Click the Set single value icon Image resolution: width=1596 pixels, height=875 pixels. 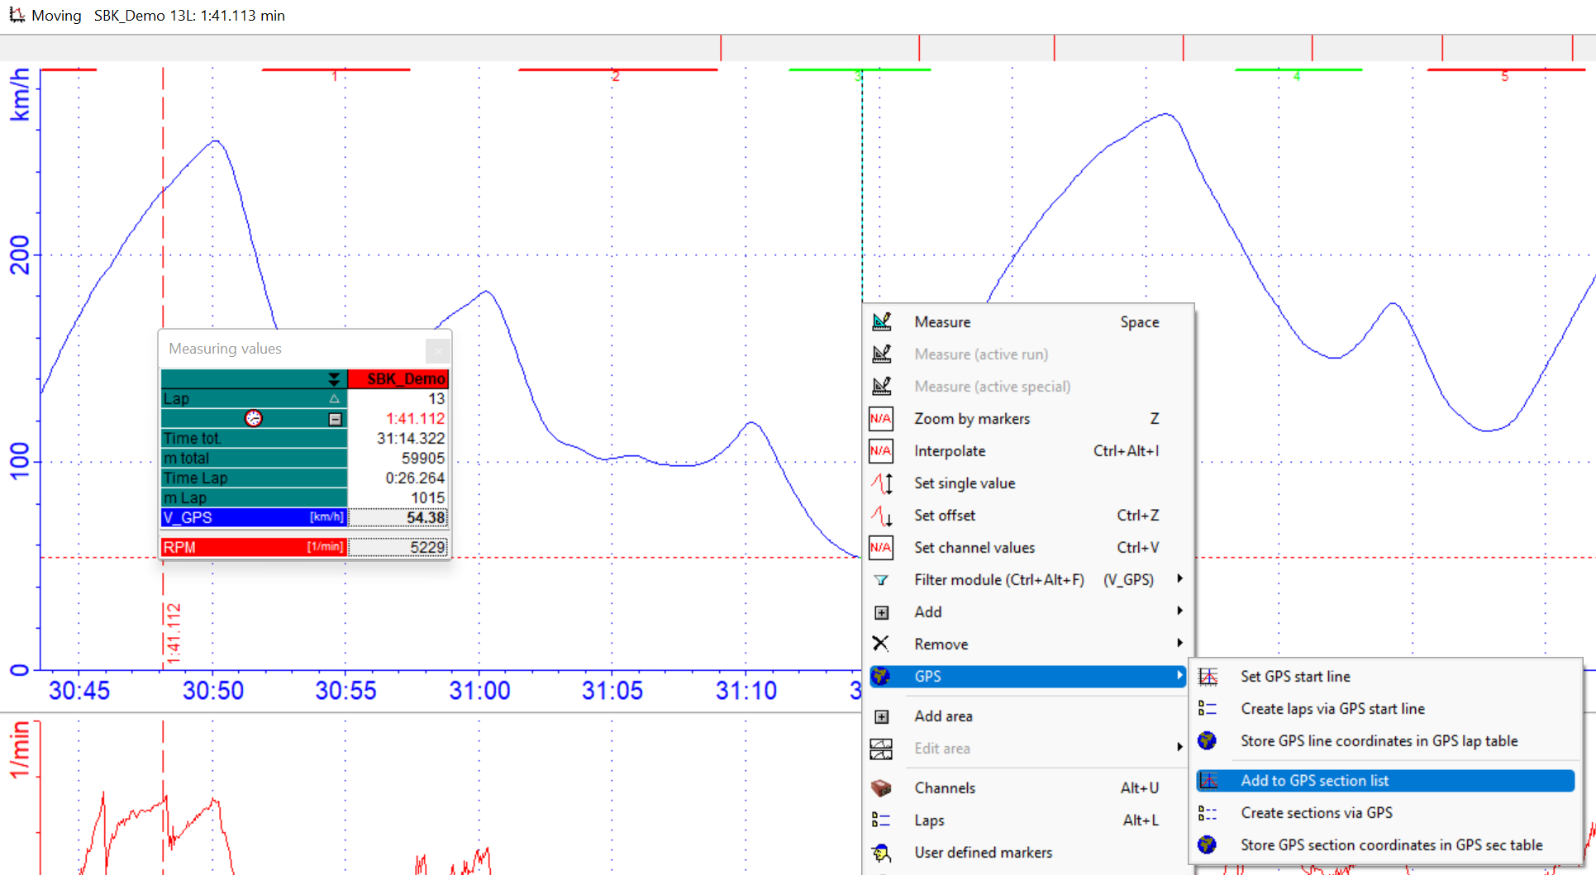(881, 483)
